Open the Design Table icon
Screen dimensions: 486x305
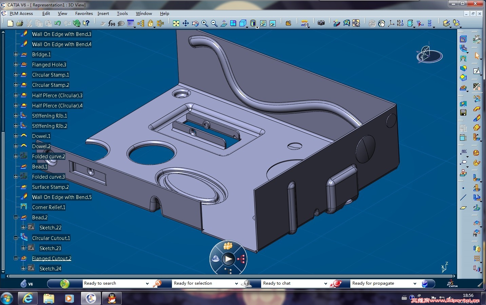(x=131, y=23)
